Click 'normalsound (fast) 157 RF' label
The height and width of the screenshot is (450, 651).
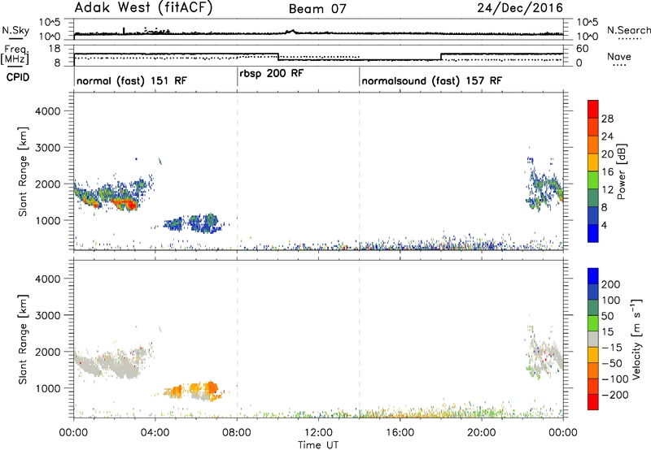click(x=432, y=80)
